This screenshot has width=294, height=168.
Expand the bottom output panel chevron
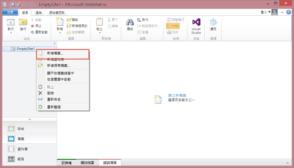click(288, 163)
